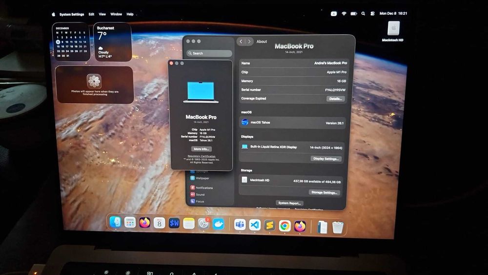Screen dimensions: 488x275
Task: Open Control Center from menu bar
Action: (372, 14)
